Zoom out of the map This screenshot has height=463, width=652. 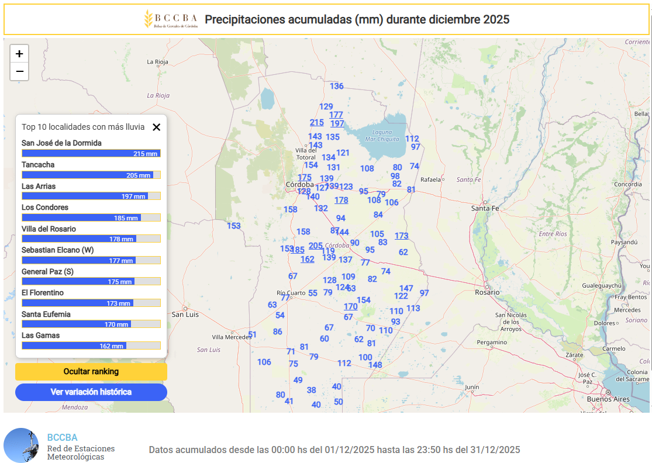pyautogui.click(x=19, y=71)
